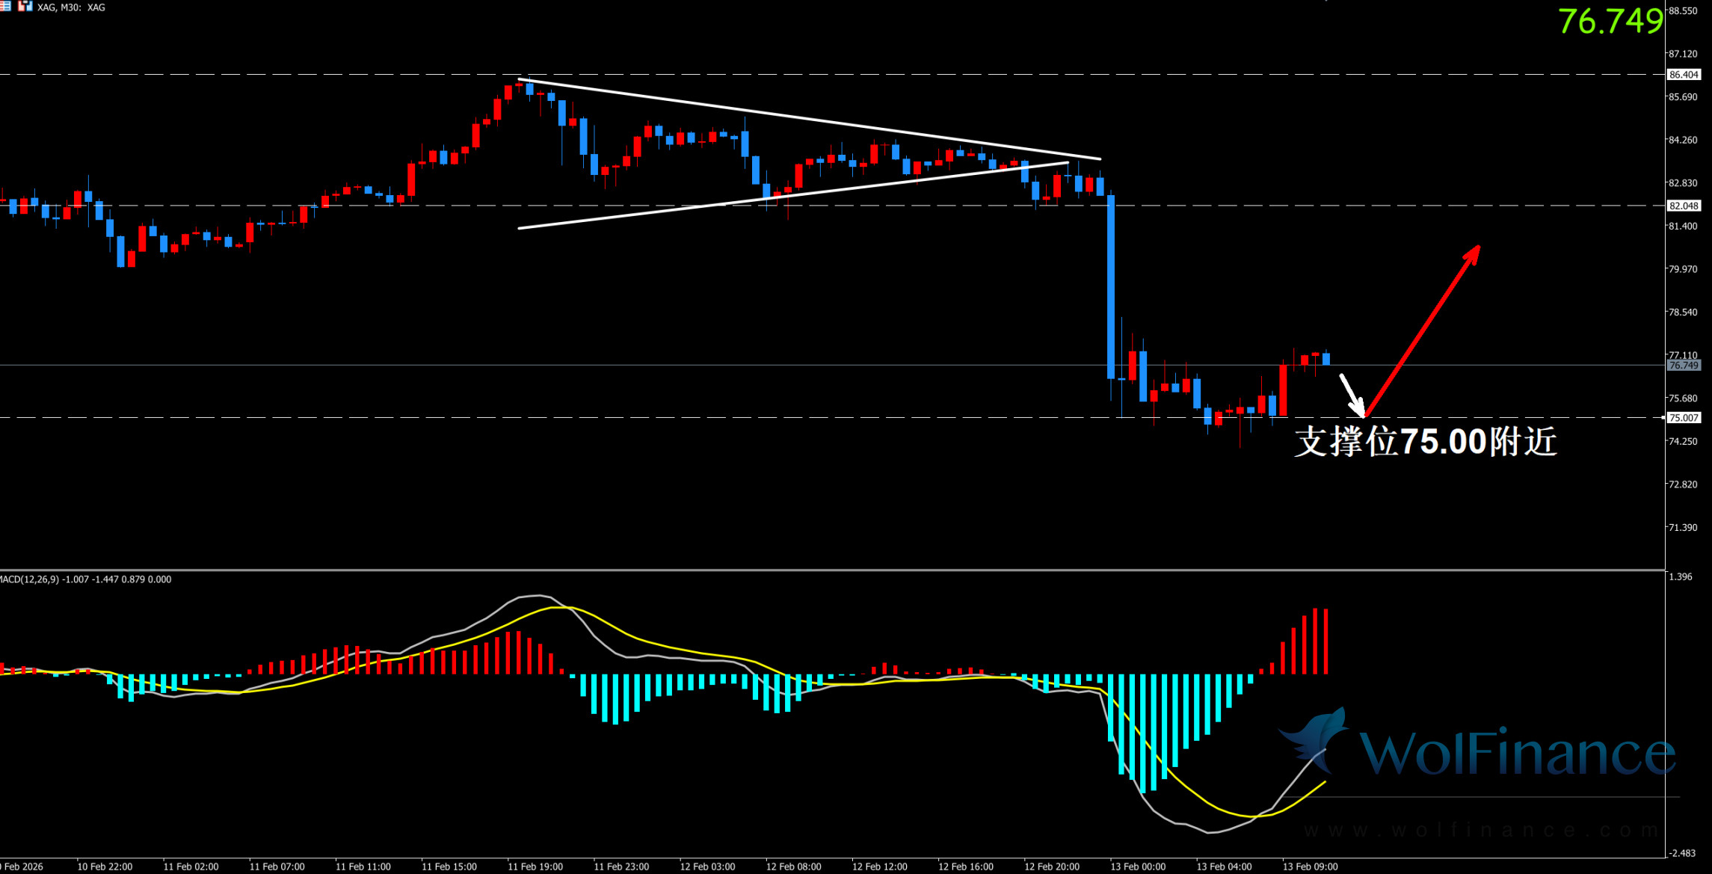
Task: Select the lower white triangle trendline
Action: click(x=792, y=194)
